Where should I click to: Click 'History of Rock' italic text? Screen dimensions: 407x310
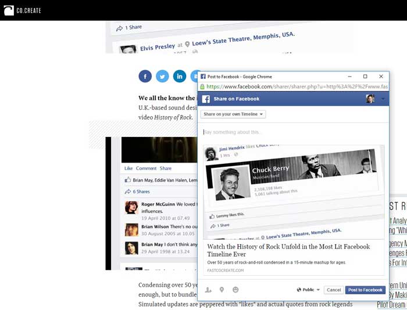pos(173,117)
